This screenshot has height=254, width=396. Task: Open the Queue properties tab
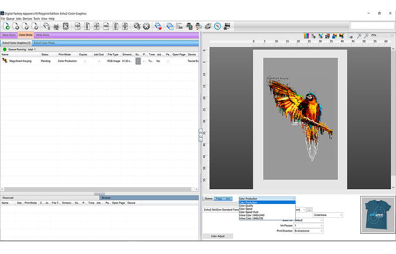(208, 198)
